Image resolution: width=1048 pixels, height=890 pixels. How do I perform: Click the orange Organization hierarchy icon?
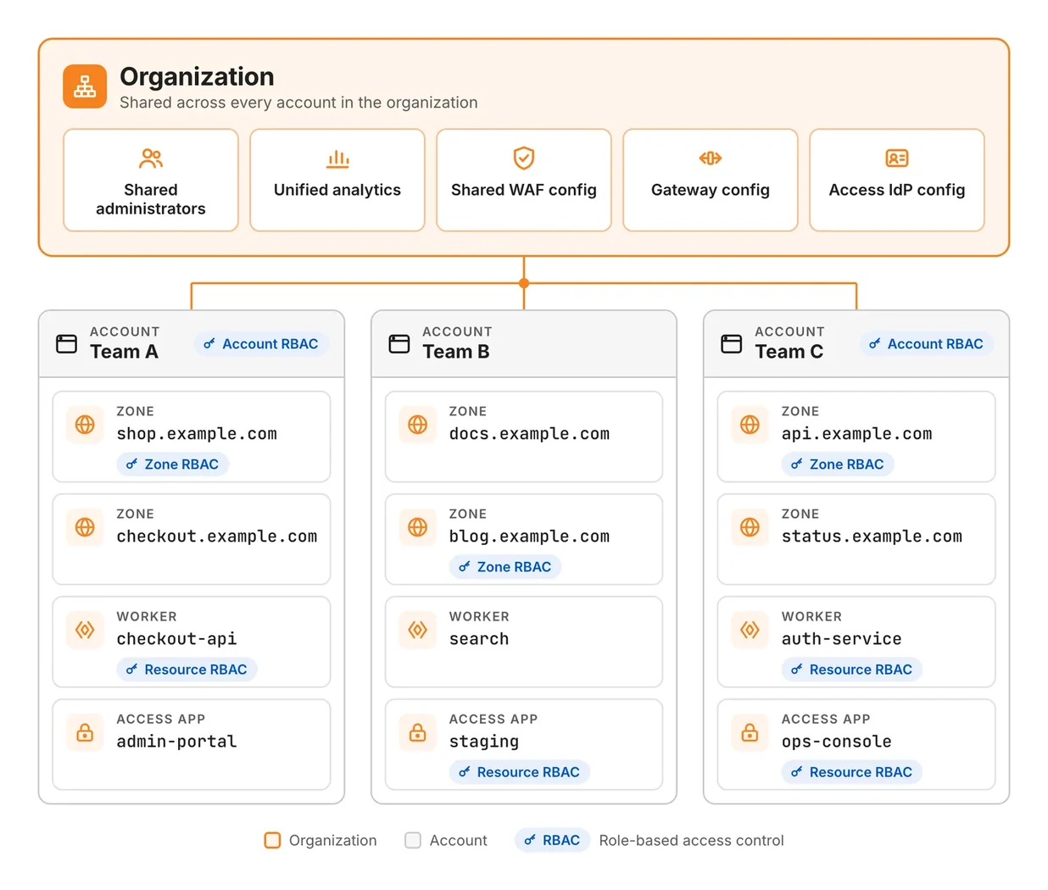[85, 86]
